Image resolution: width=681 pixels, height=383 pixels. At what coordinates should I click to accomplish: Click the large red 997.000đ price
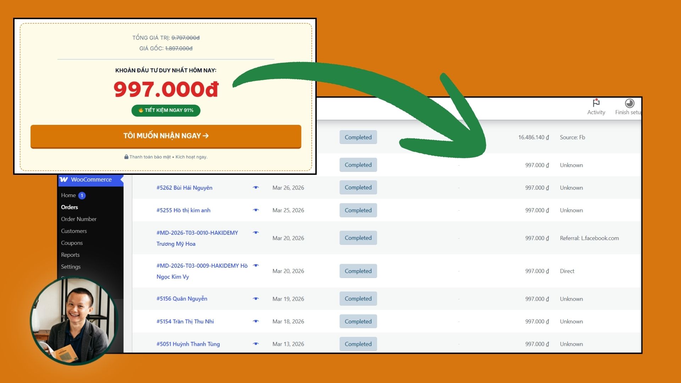[166, 89]
